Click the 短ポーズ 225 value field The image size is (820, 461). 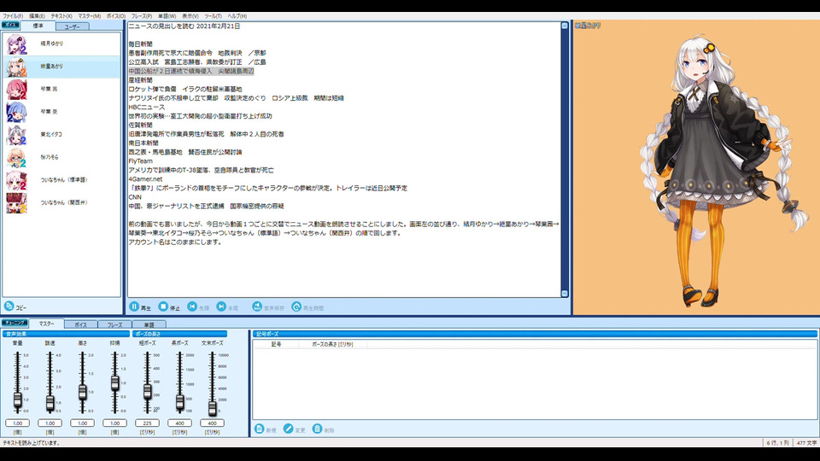[147, 423]
